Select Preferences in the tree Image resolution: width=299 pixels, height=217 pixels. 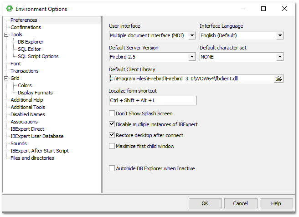[x=24, y=20]
